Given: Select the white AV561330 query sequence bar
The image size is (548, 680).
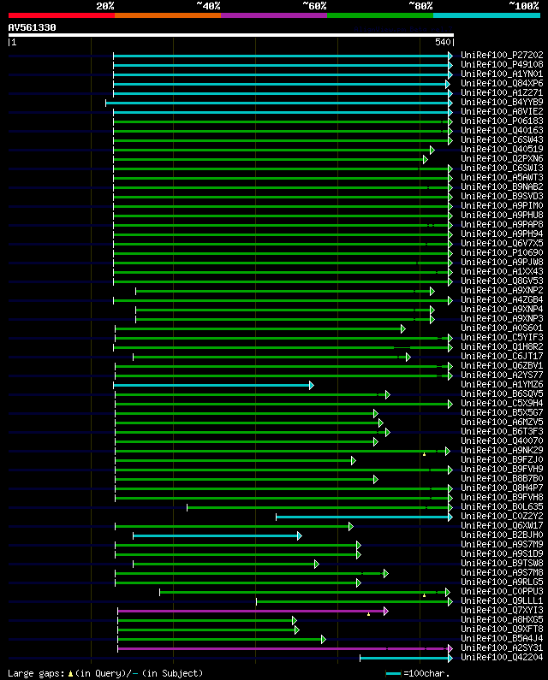Looking at the screenshot, I should coord(231,35).
